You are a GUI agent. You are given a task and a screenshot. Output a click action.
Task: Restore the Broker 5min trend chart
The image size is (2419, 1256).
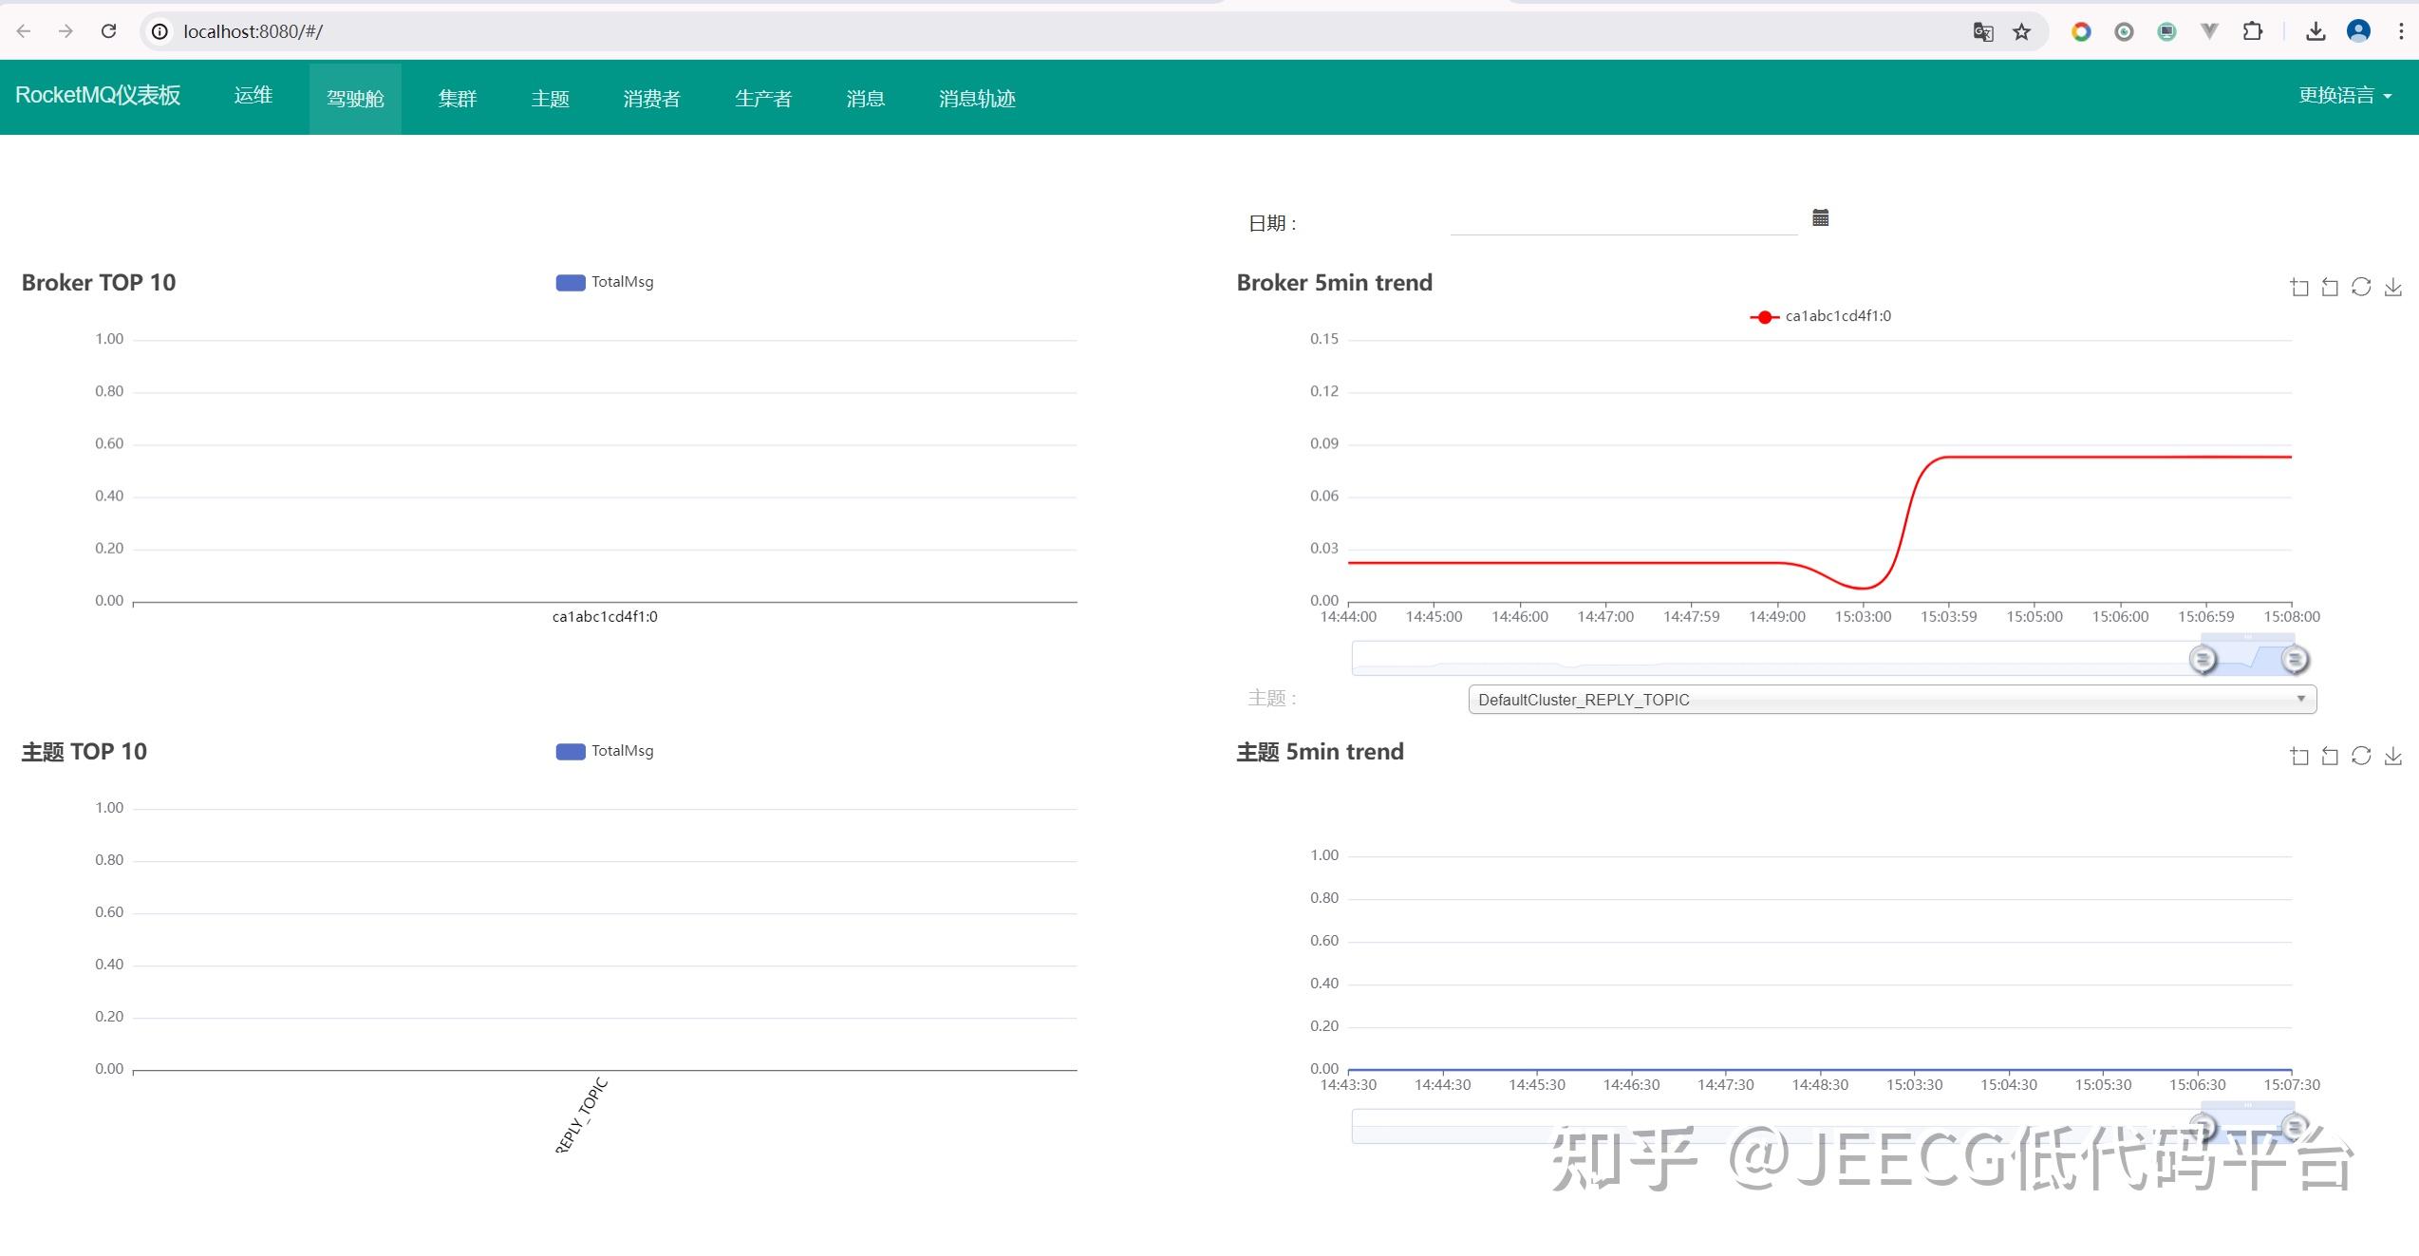2361,287
